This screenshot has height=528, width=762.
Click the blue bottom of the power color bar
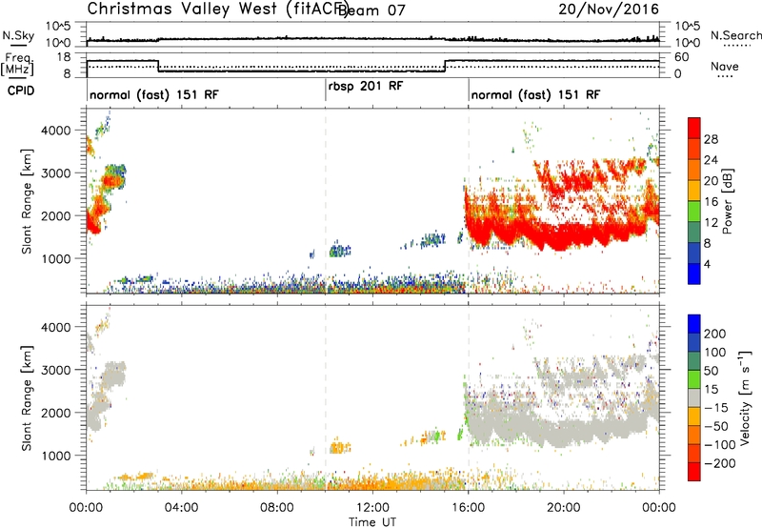[694, 274]
